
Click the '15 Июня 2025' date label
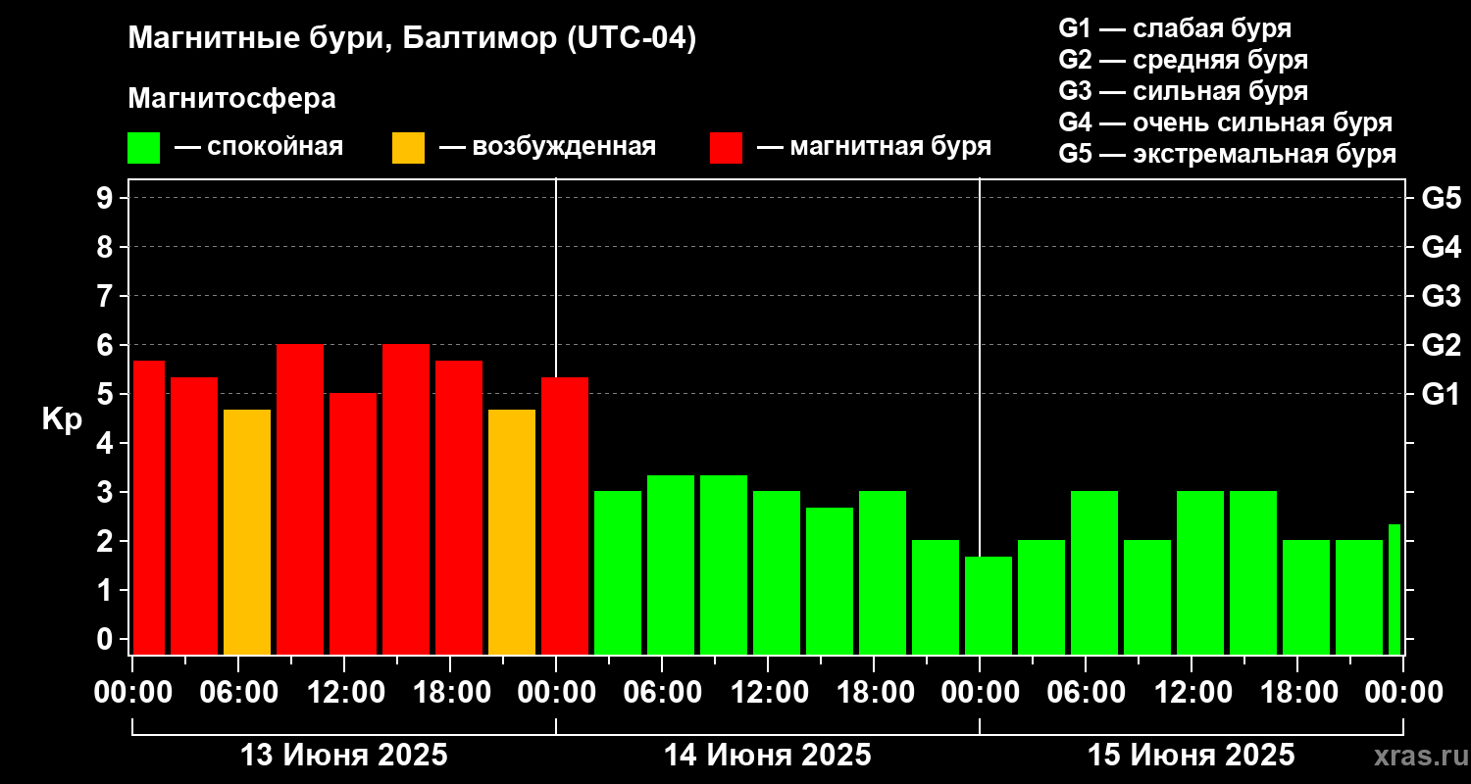[x=1191, y=756]
